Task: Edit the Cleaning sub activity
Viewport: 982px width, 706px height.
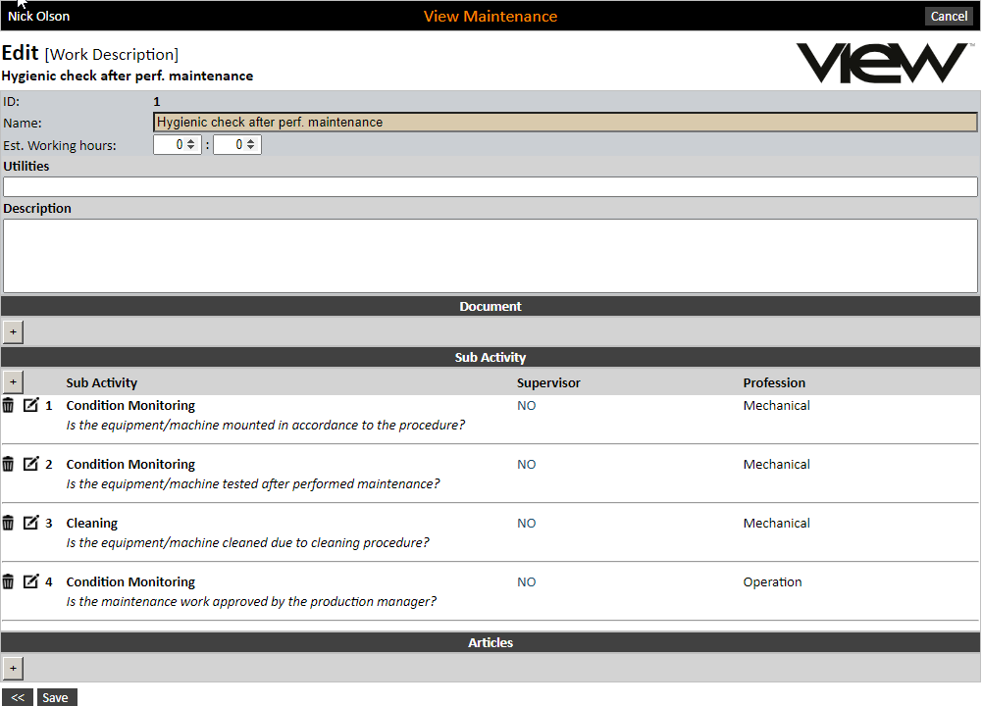Action: point(30,523)
